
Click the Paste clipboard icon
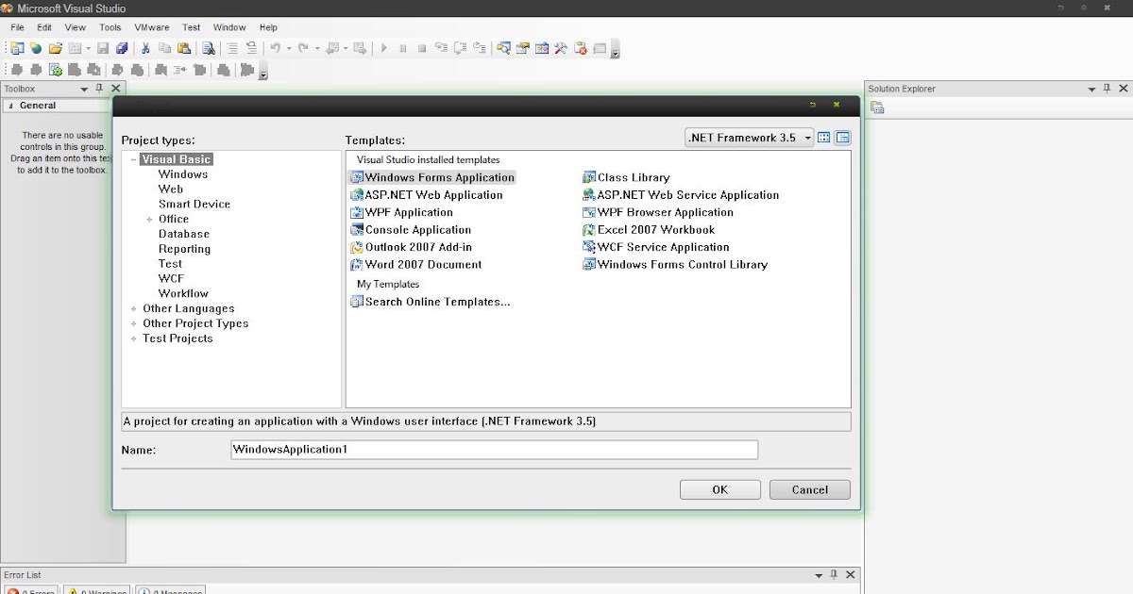pos(183,48)
